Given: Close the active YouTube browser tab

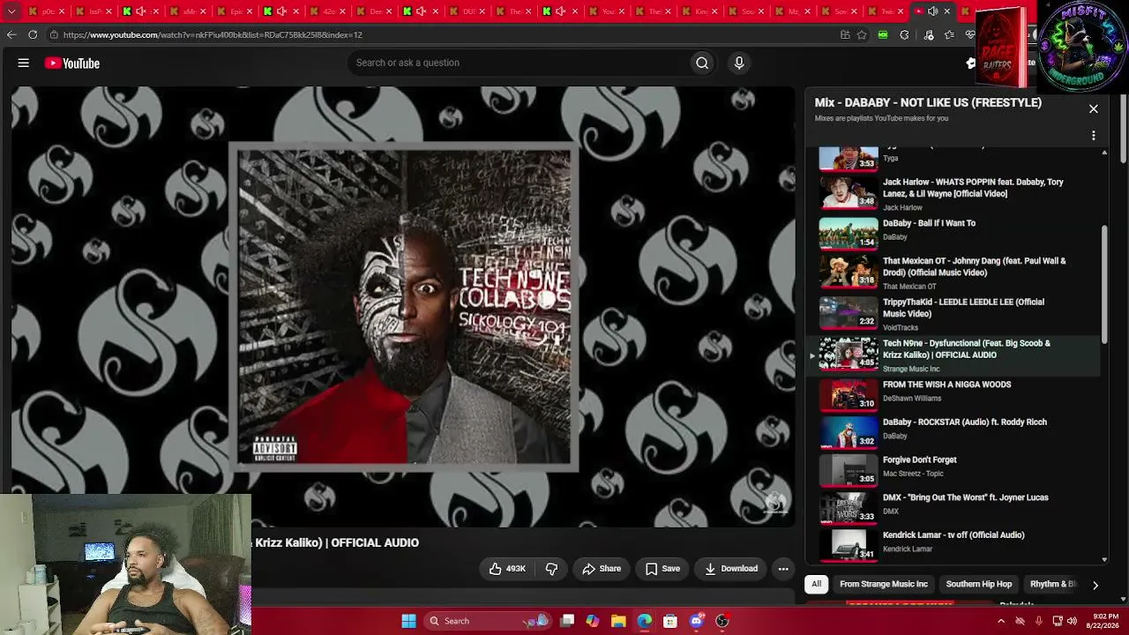Looking at the screenshot, I should tap(947, 11).
